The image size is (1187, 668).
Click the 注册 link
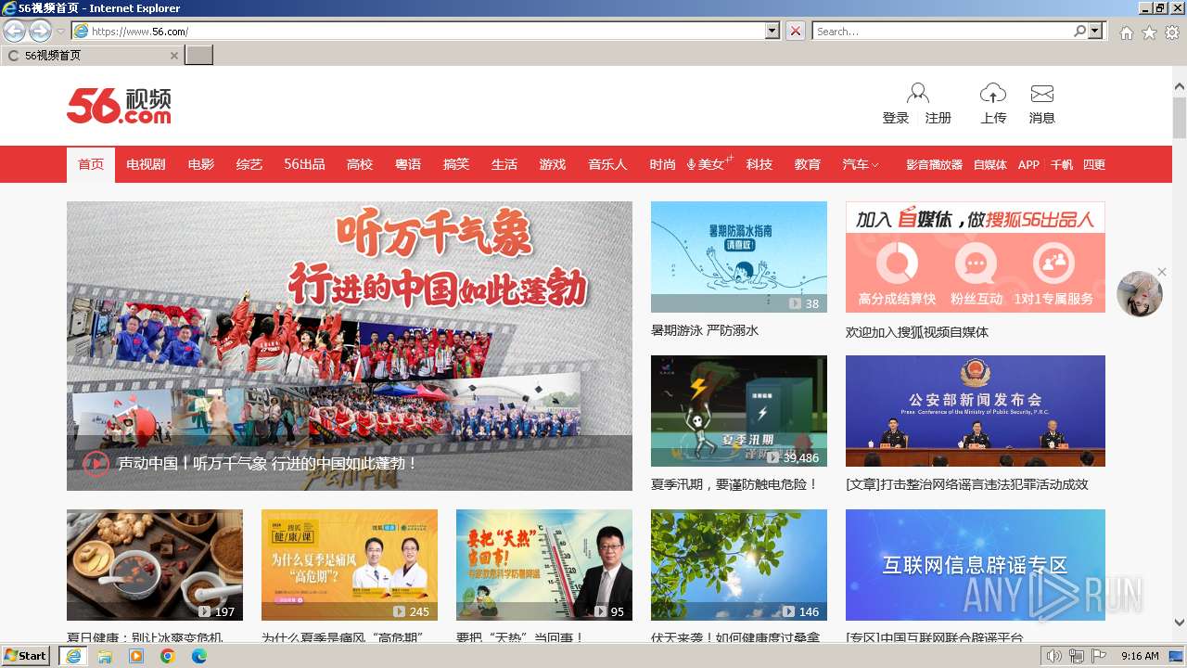pyautogui.click(x=938, y=118)
